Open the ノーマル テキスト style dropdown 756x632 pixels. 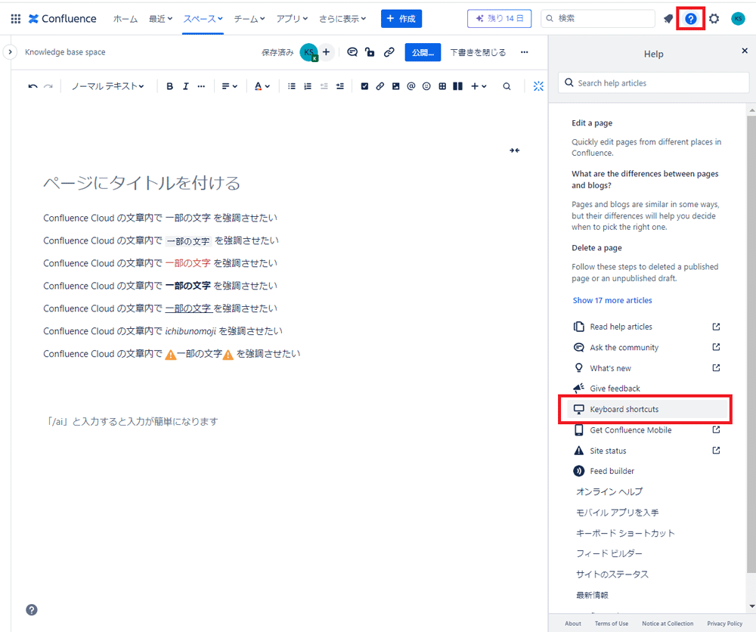107,86
